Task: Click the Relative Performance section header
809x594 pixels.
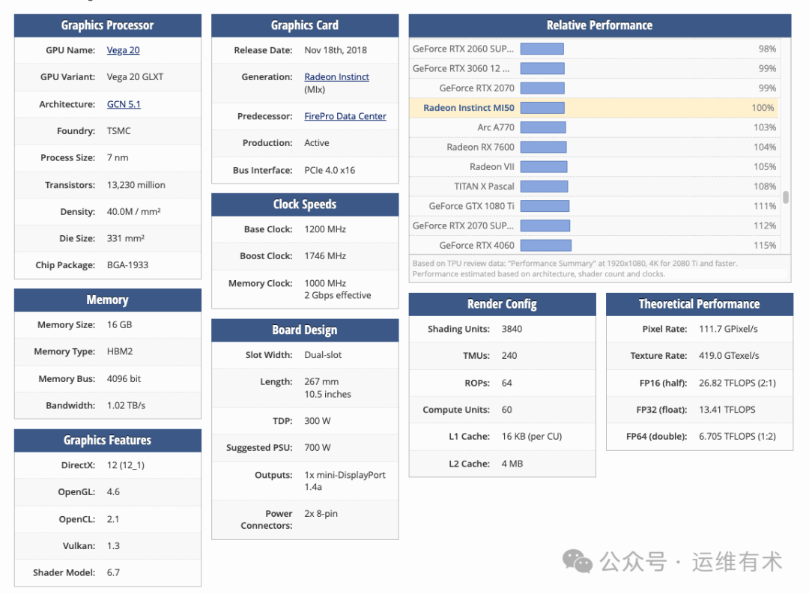Action: tap(599, 25)
